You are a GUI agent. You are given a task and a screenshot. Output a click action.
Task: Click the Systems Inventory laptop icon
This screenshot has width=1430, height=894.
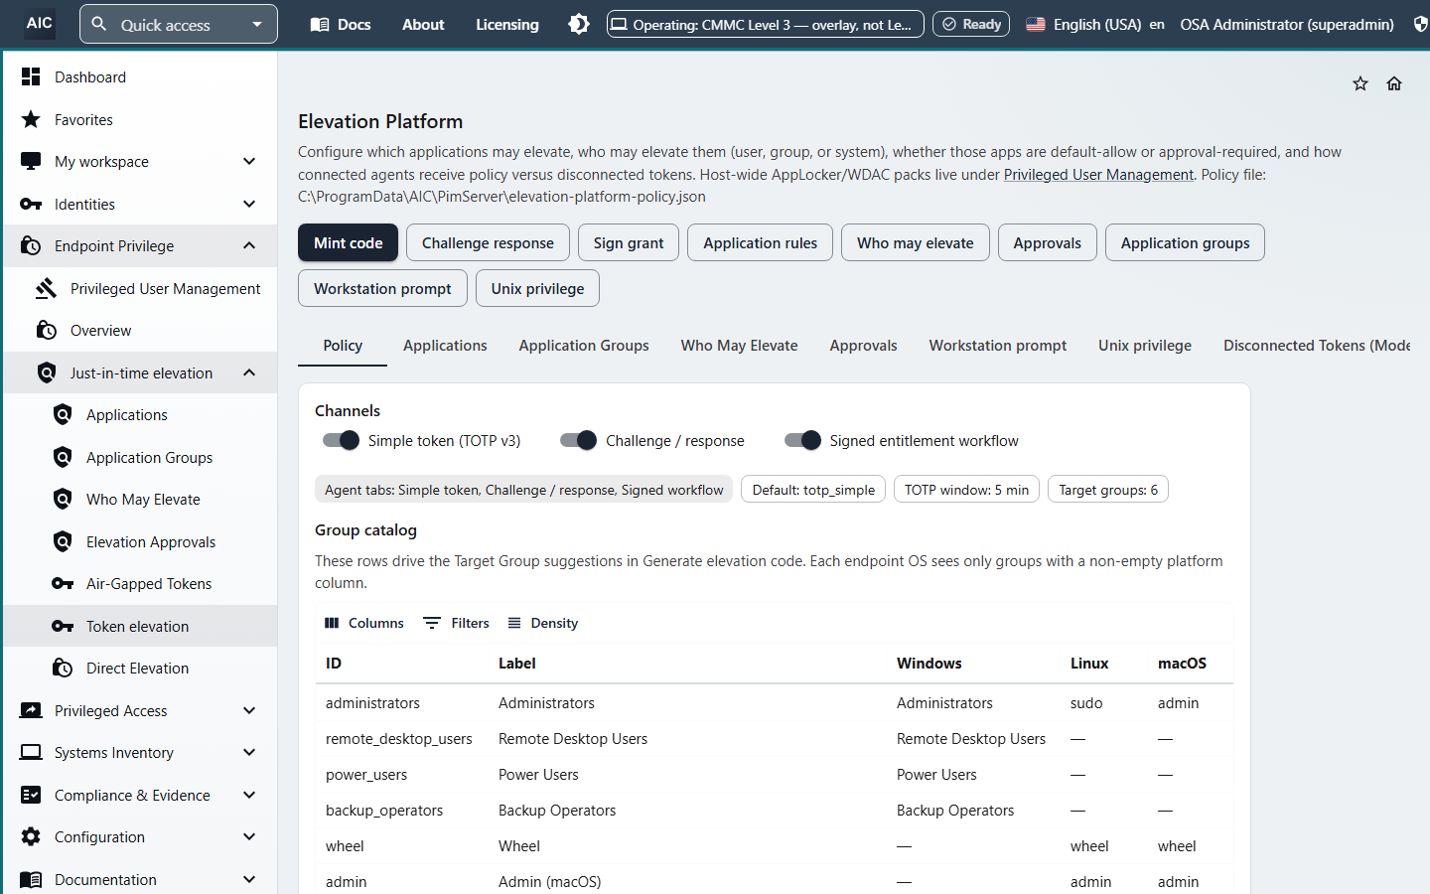point(31,752)
